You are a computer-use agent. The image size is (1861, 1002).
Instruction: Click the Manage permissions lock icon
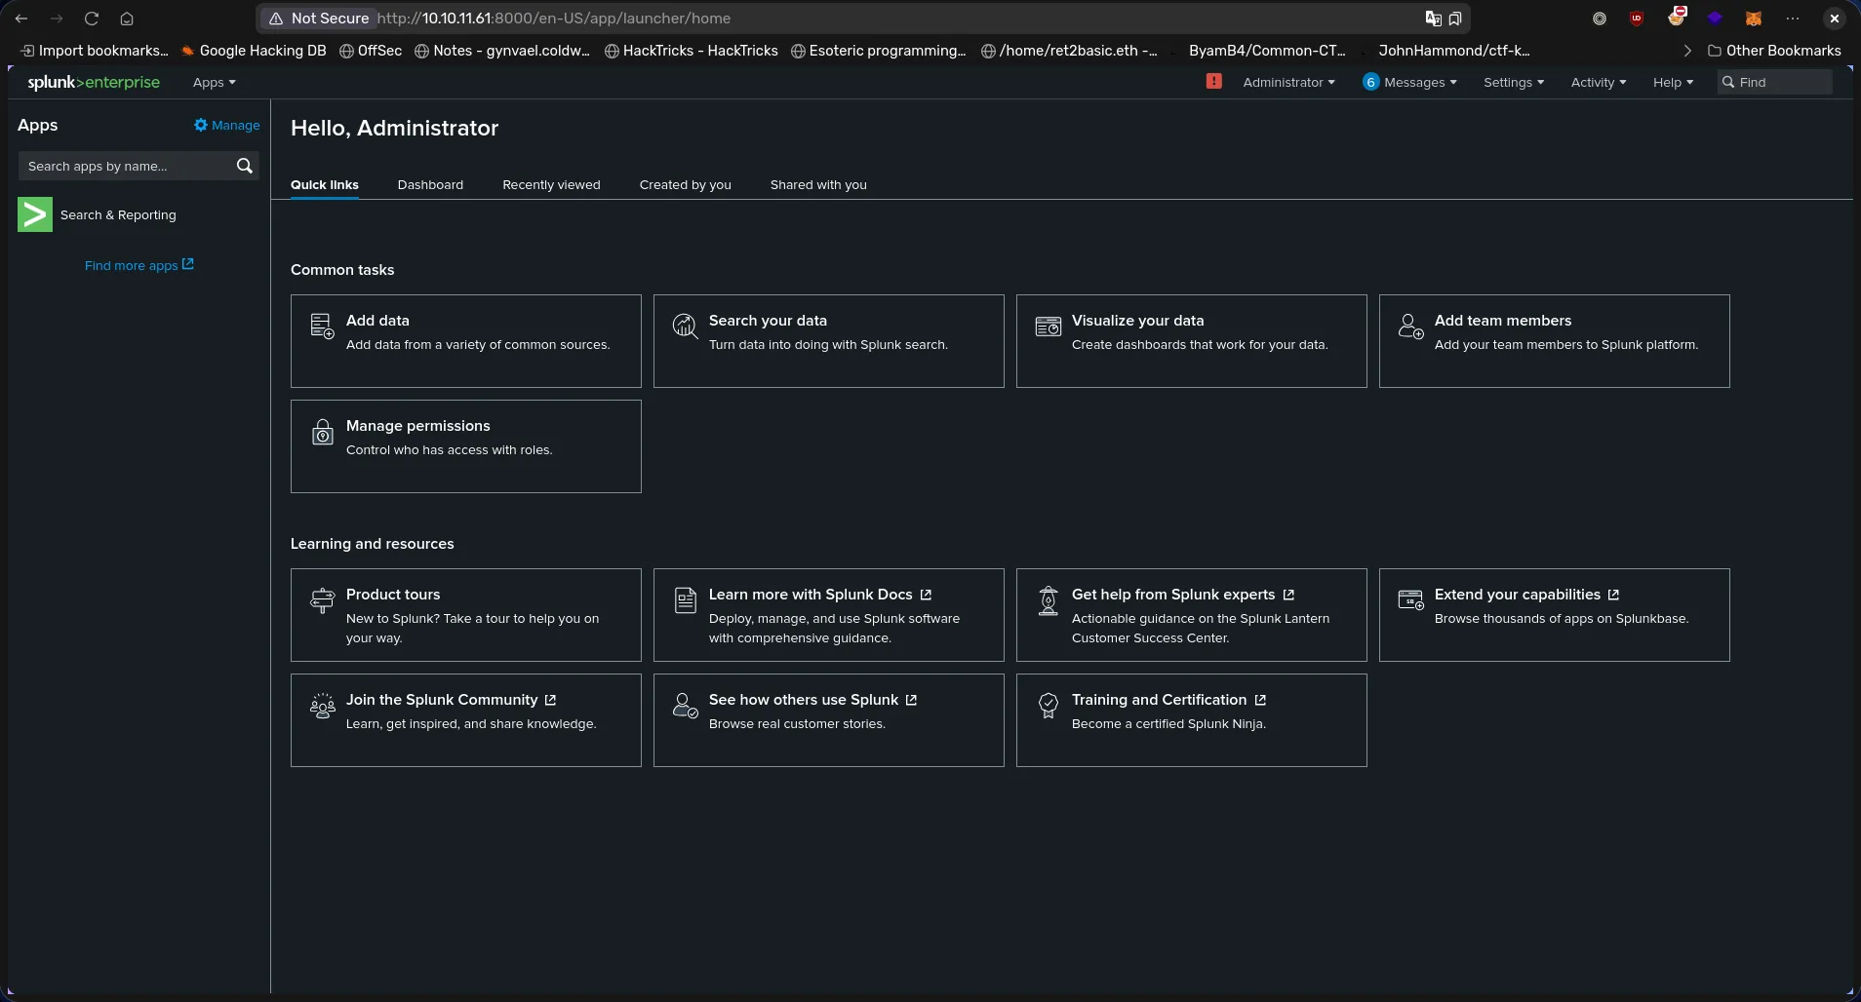322,431
